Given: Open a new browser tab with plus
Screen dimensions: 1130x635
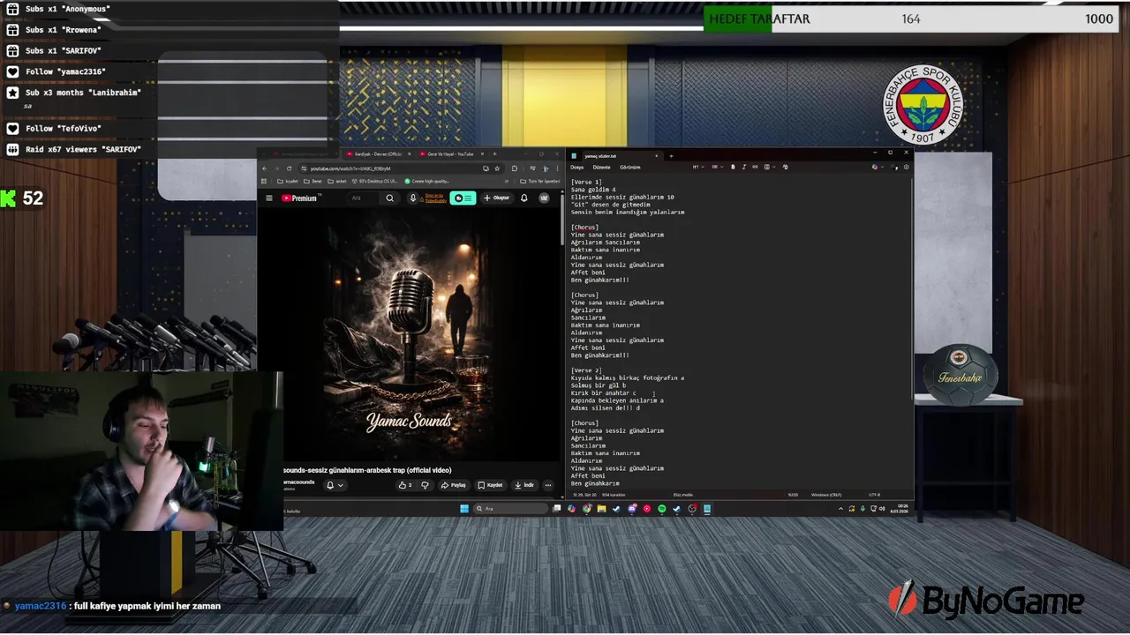Looking at the screenshot, I should click(x=494, y=154).
